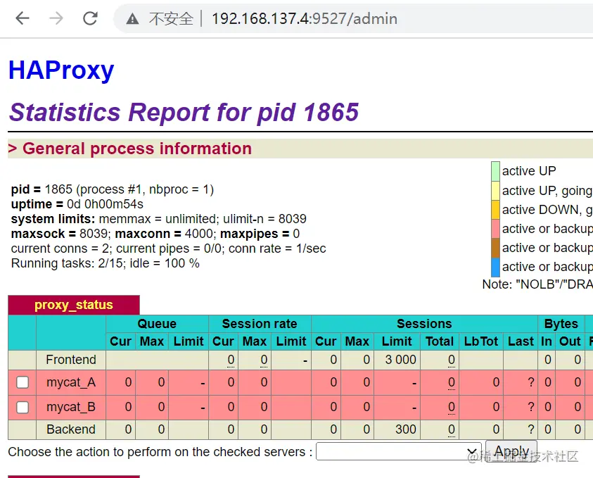Viewport: 593px width, 478px height.
Task: Click the Session rate column group header
Action: (260, 324)
